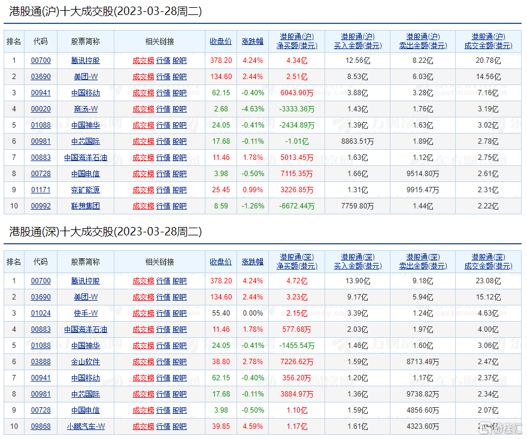Sort 深 table by 涨跌幅 header
Image resolution: width=527 pixels, height=439 pixels.
click(x=253, y=262)
